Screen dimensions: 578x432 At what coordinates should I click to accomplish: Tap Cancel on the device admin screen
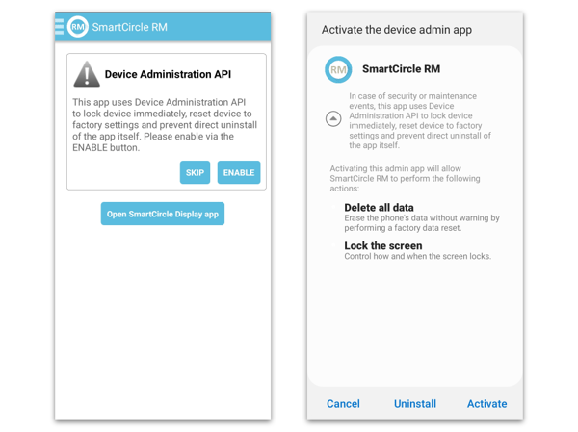343,404
